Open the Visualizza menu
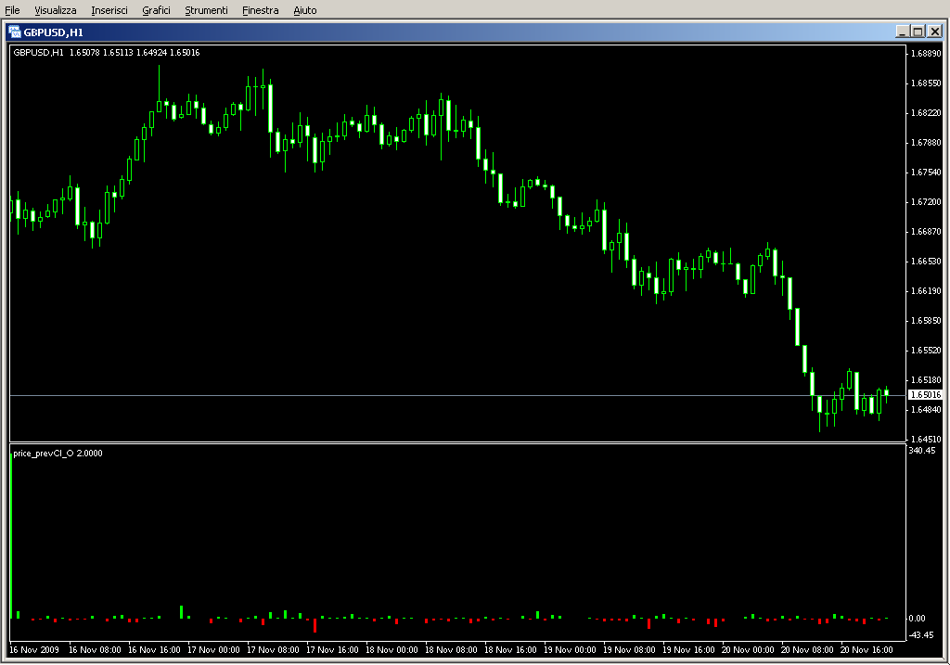950x665 pixels. click(x=56, y=10)
